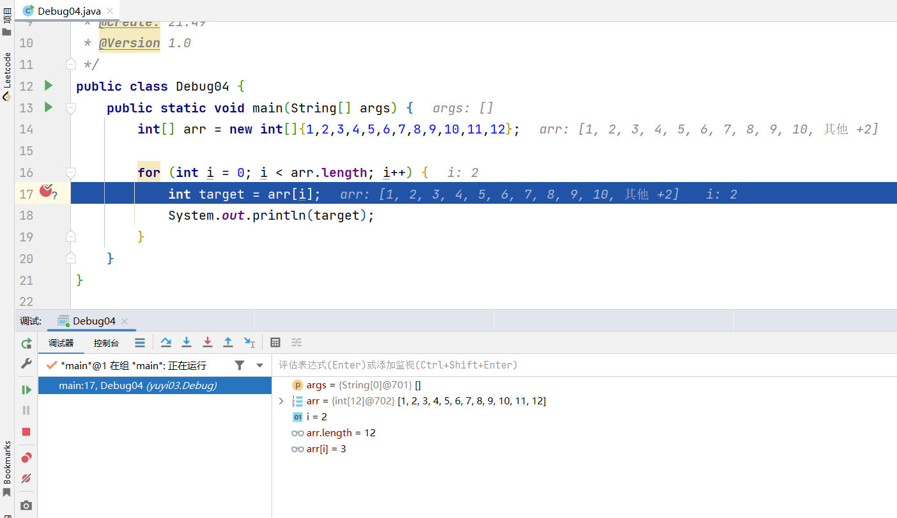Collapse the for loop fold on line 16
The image size is (897, 518).
71,172
